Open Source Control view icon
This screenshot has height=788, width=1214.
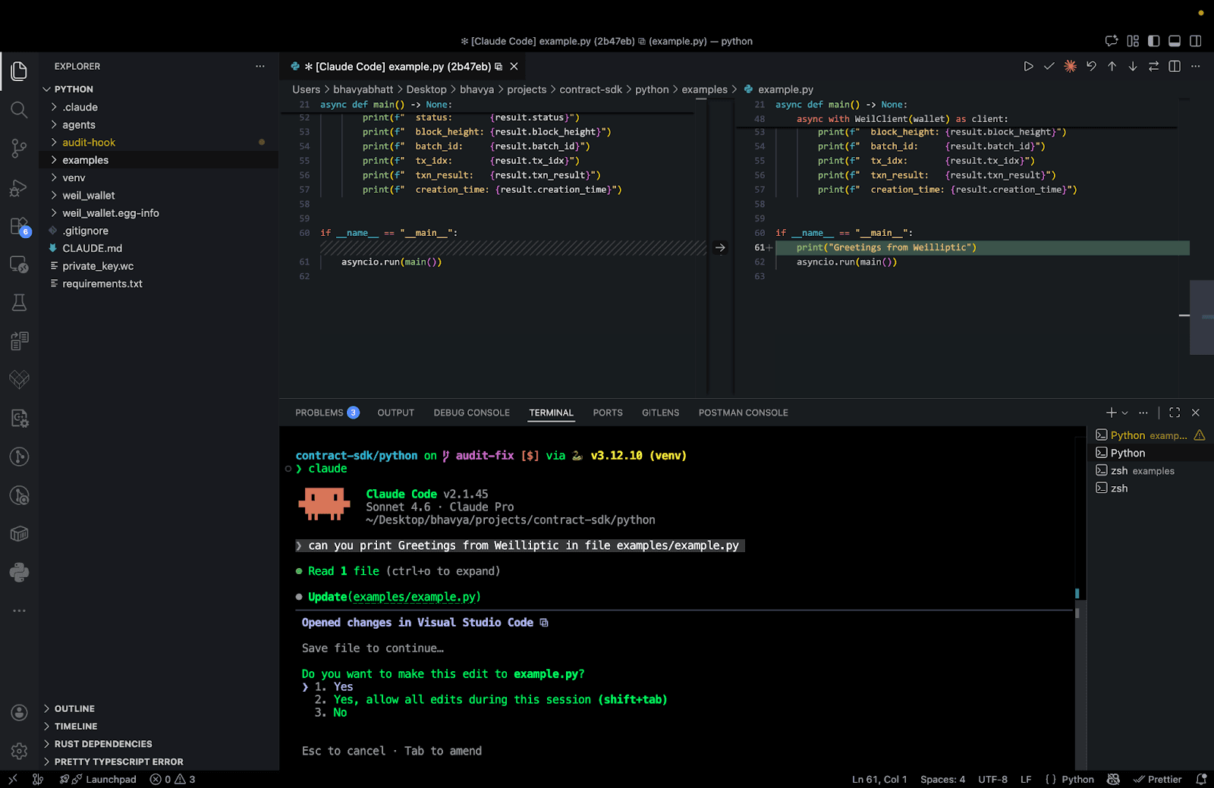pyautogui.click(x=19, y=149)
